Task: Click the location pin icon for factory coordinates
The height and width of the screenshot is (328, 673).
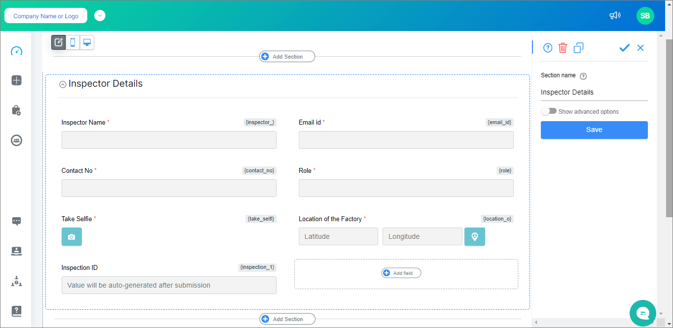Action: point(474,236)
